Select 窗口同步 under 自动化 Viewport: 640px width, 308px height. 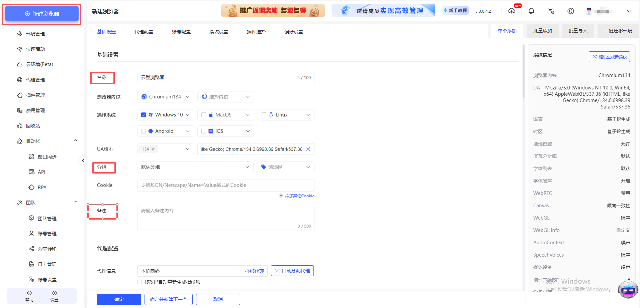click(47, 157)
